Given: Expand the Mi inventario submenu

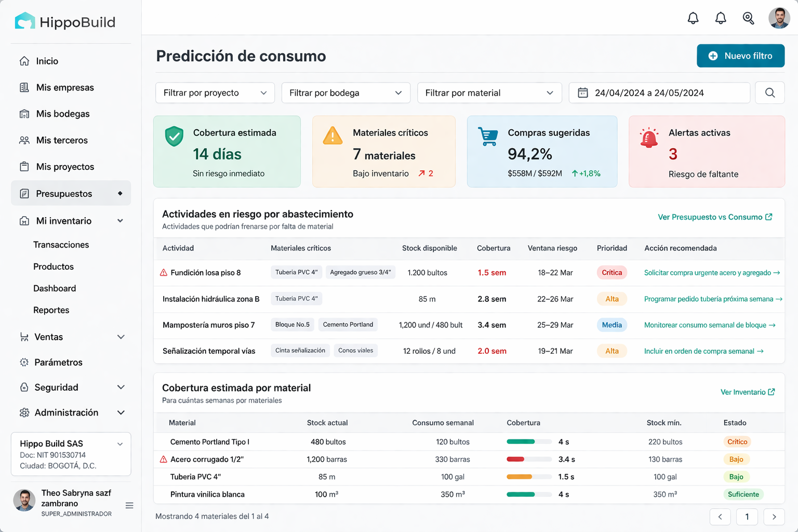Looking at the screenshot, I should (120, 220).
